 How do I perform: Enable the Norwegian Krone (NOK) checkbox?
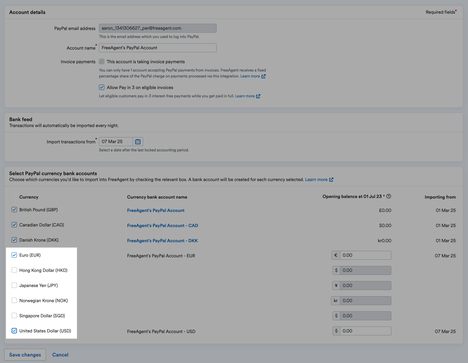[x=14, y=300]
